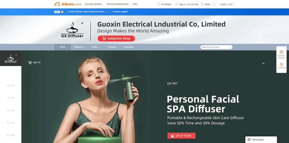Select GX-J01 in the side product list
Viewport: 289px width, 143px height.
[11, 98]
